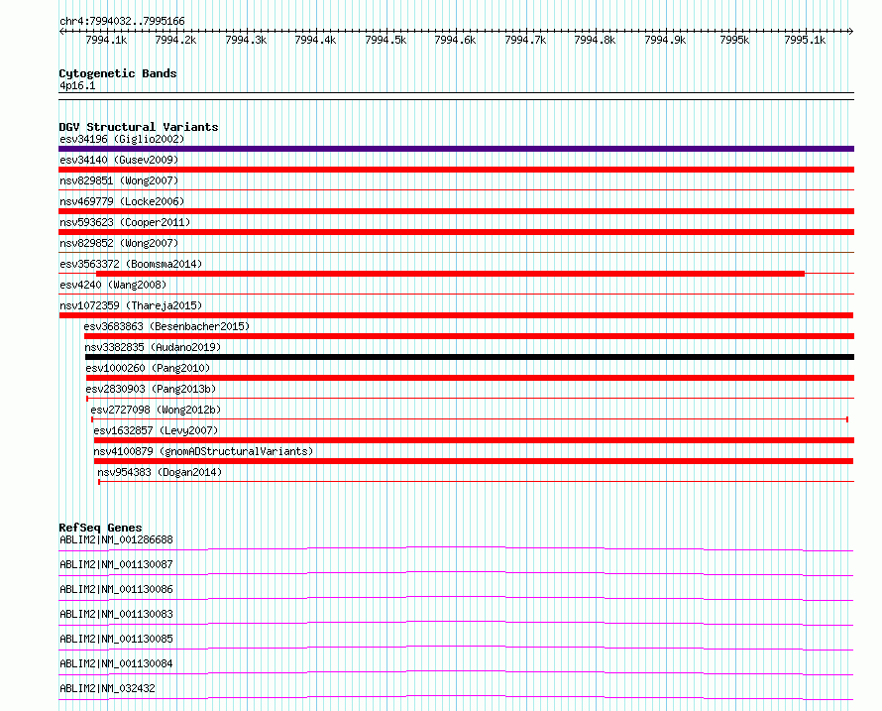Select variant label esv1632857 (Levy2007)
Image resolution: width=882 pixels, height=711 pixels.
tap(156, 430)
